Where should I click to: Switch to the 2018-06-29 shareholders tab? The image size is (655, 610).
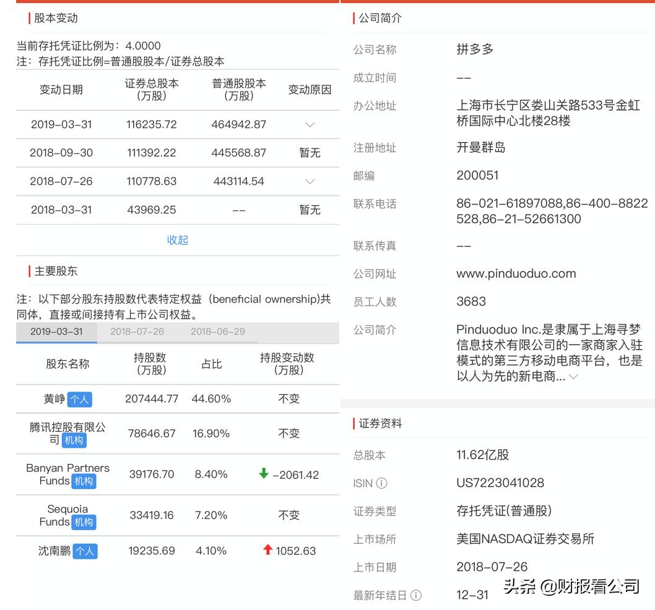click(218, 332)
